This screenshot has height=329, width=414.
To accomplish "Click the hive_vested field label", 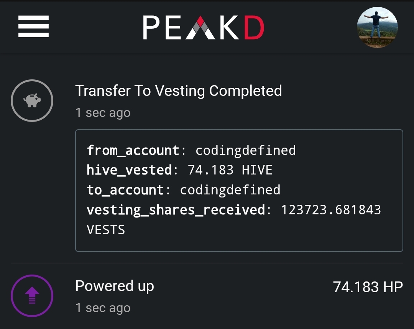I will tap(130, 170).
